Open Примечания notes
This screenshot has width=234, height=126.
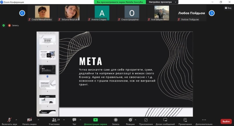pos(185,122)
